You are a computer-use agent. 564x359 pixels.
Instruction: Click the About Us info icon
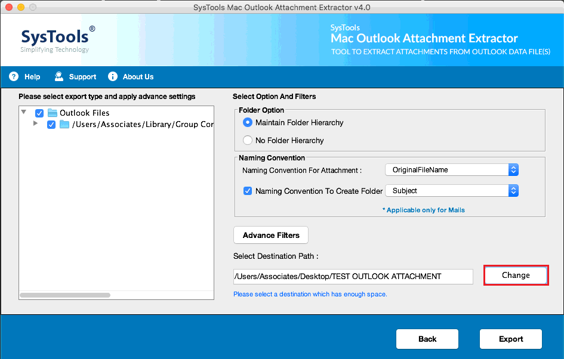[x=112, y=76]
